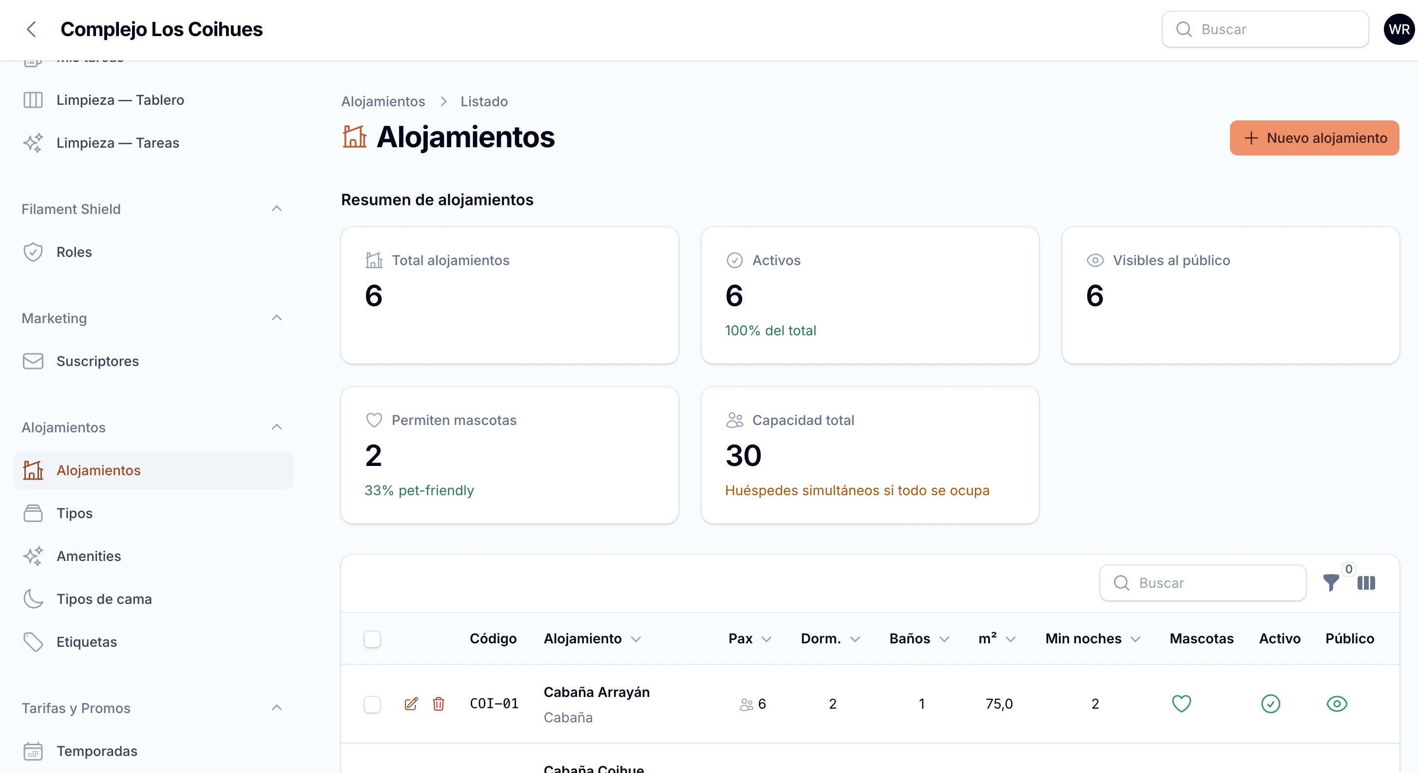
Task: Click the Visibles al público eye icon
Action: tap(1095, 260)
